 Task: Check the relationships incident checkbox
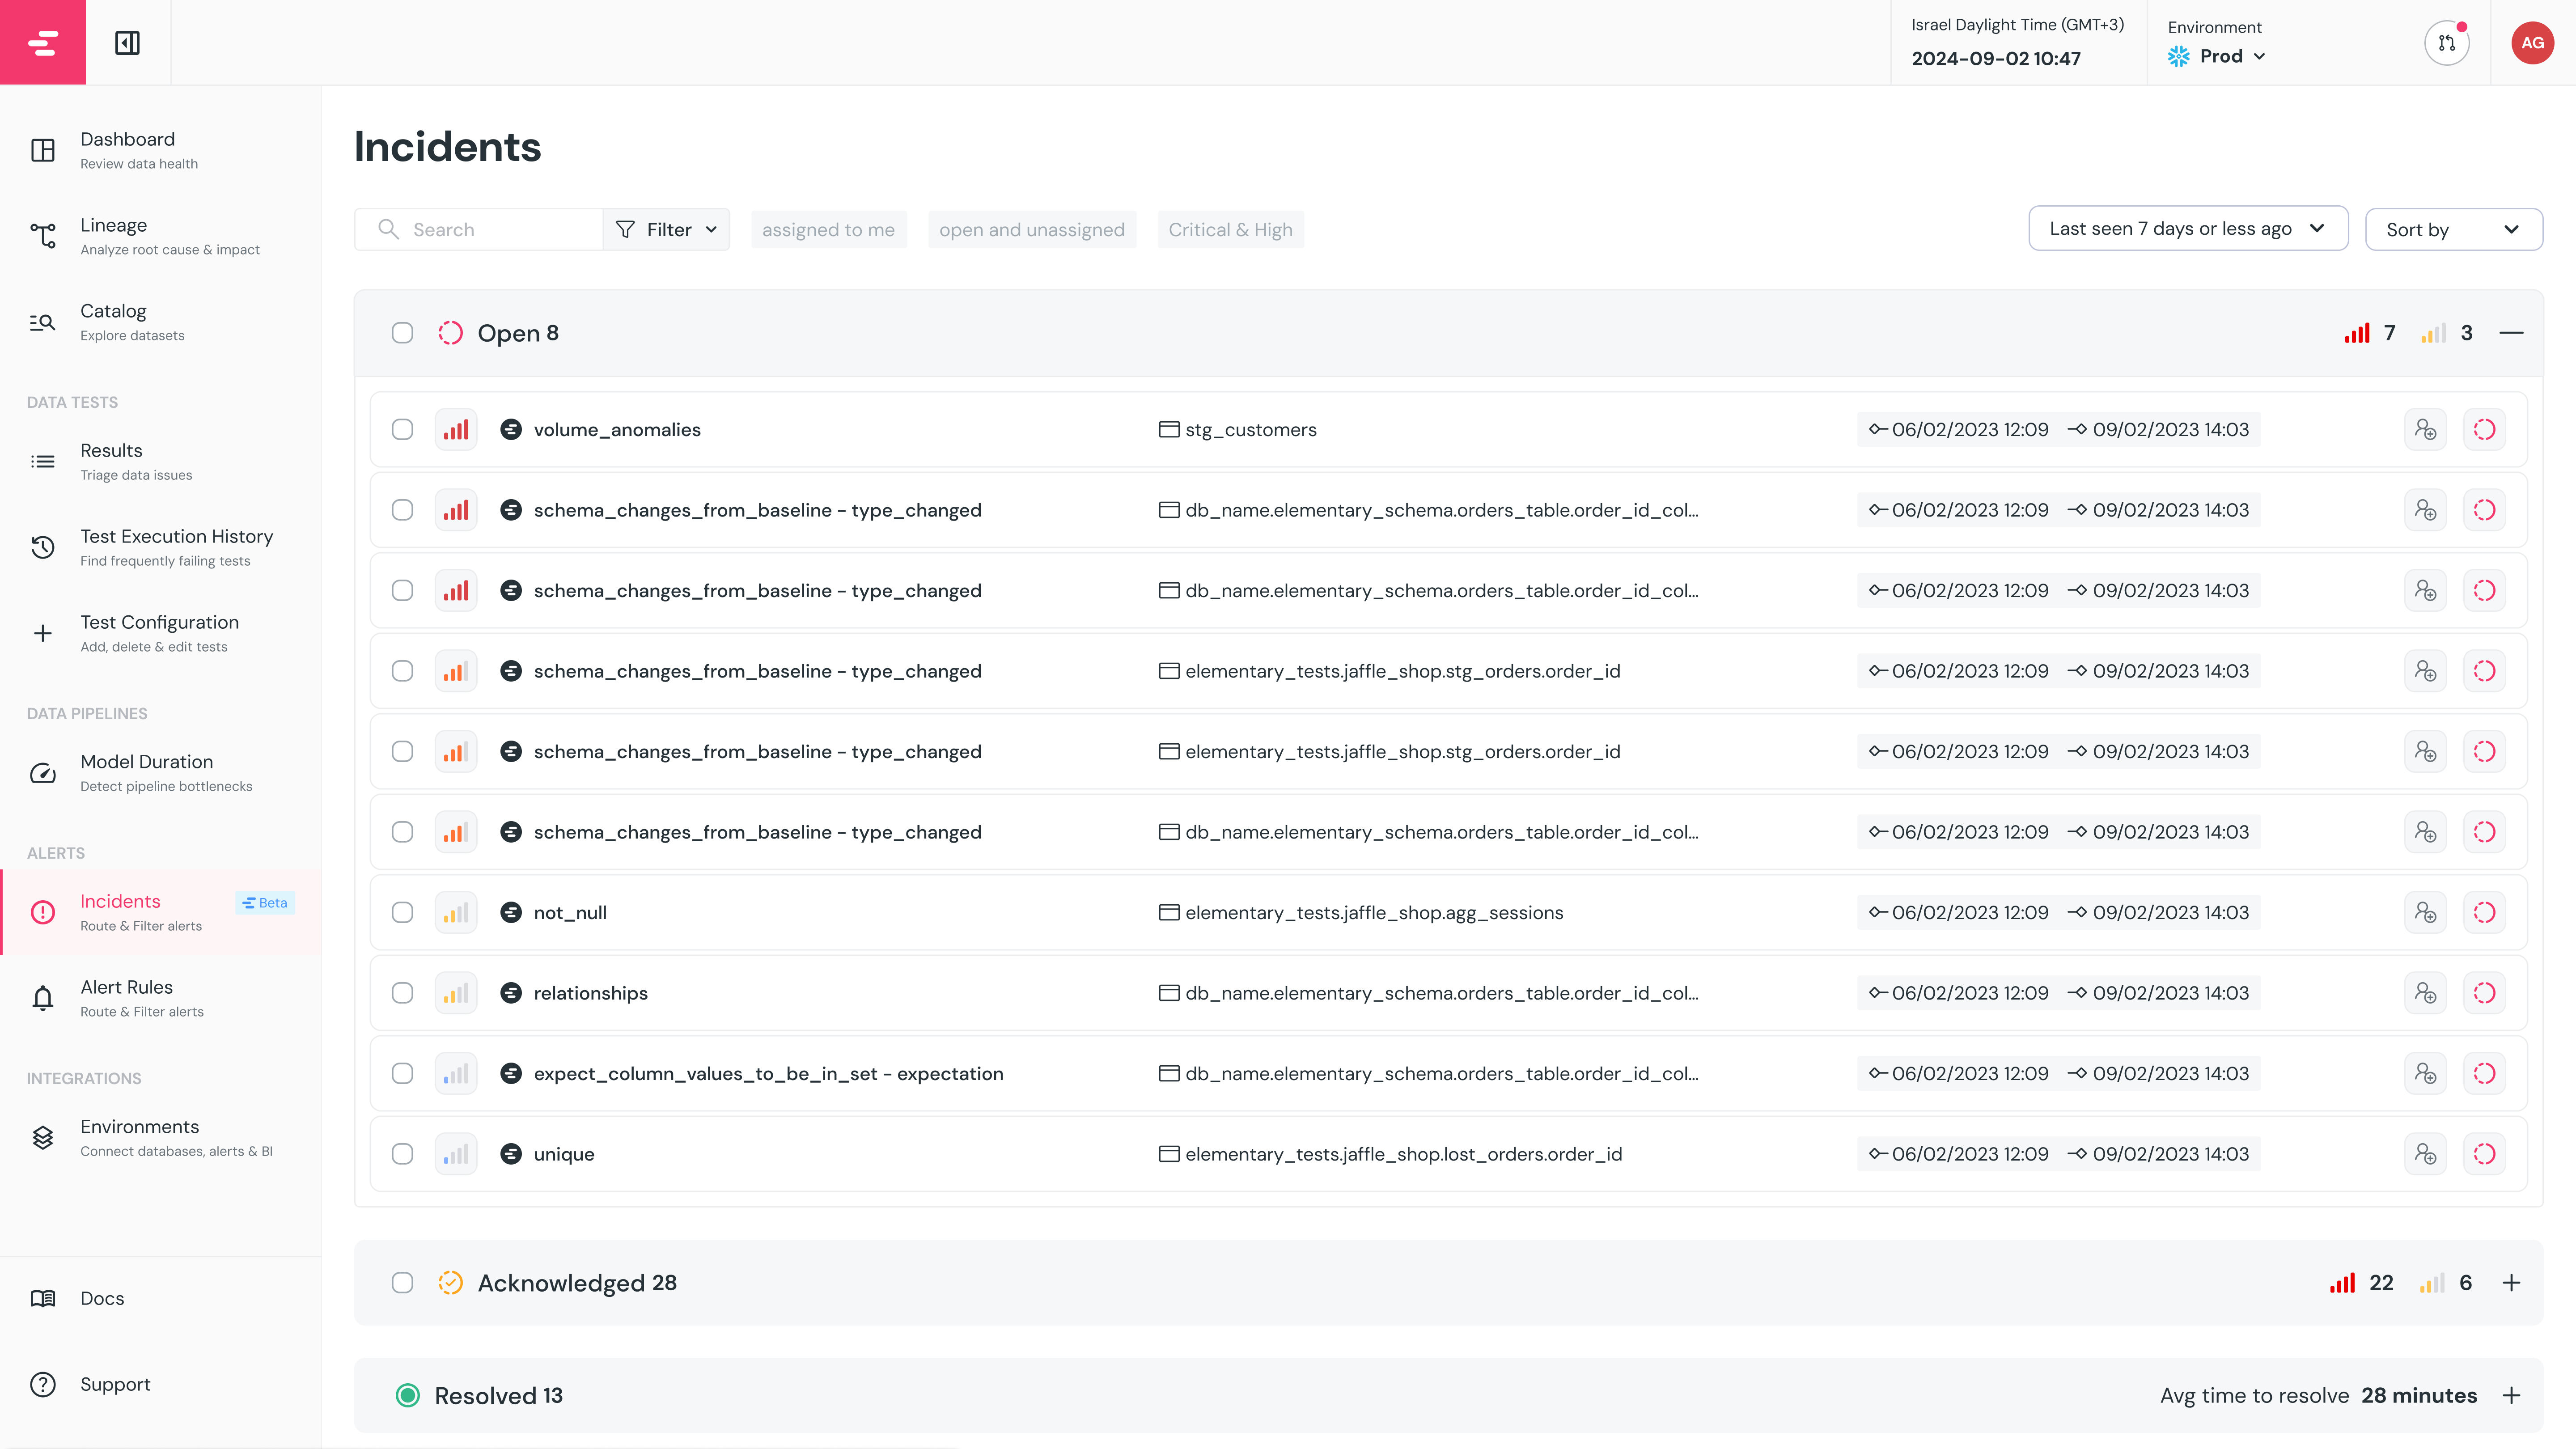(x=402, y=993)
